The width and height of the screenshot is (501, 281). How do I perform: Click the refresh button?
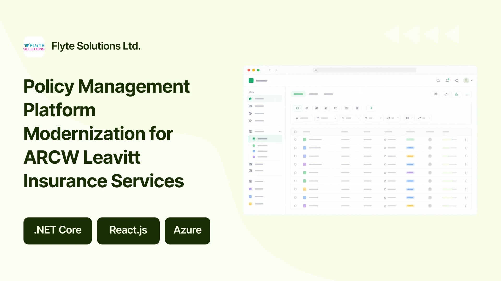click(x=446, y=94)
